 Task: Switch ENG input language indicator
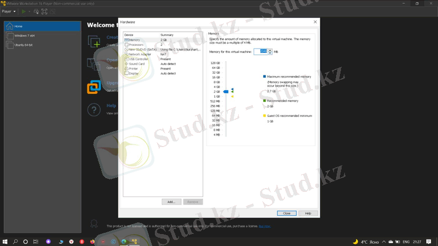(406, 242)
